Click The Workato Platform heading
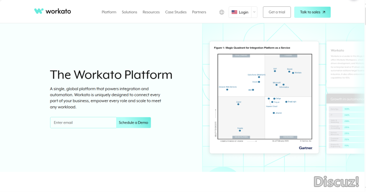This screenshot has width=366, height=192. [111, 75]
